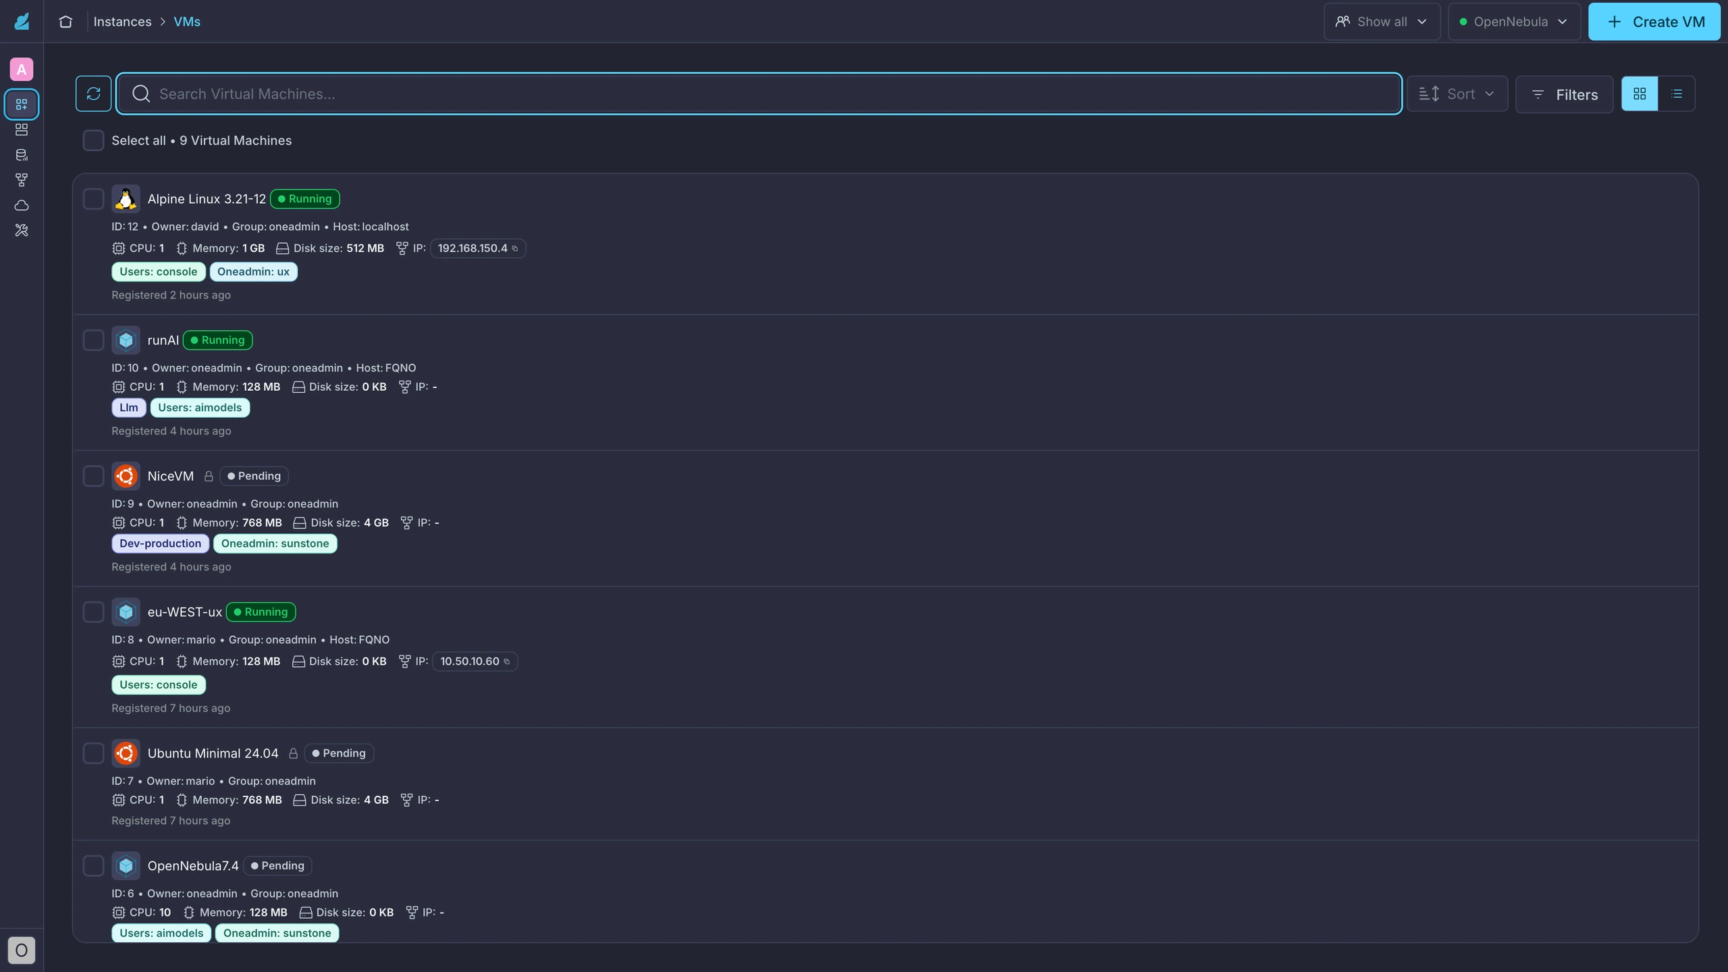
Task: Click the Dev-production label tag
Action: 160,543
